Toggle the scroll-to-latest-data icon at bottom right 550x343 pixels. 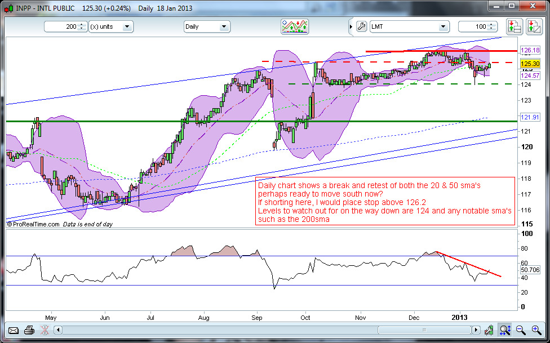click(490, 330)
